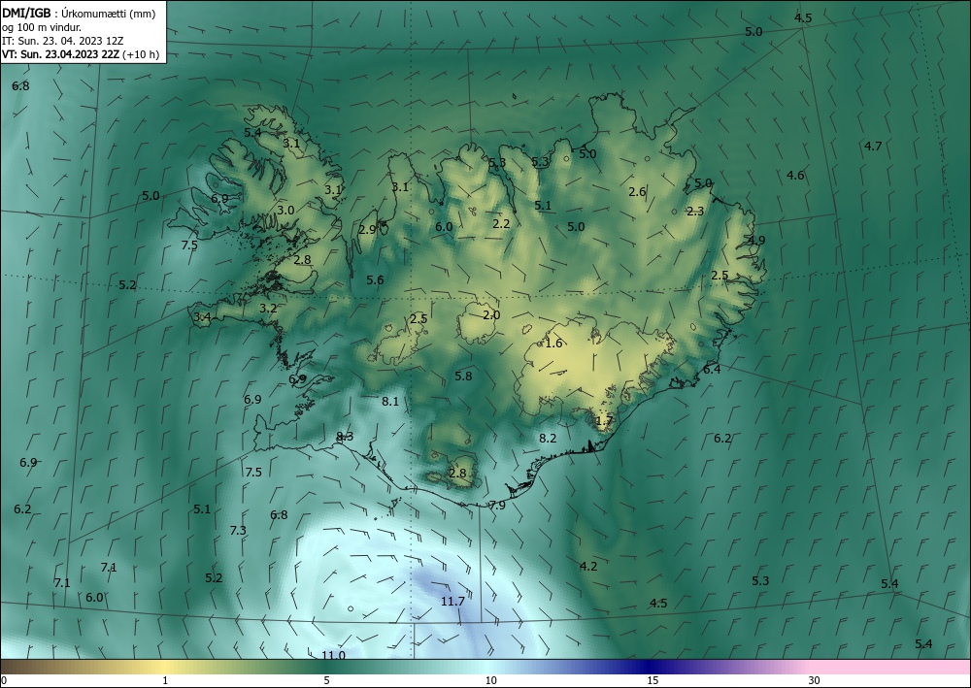The height and width of the screenshot is (688, 971).
Task: Click the 3.0 value in the Westfjords
Action: click(x=285, y=211)
